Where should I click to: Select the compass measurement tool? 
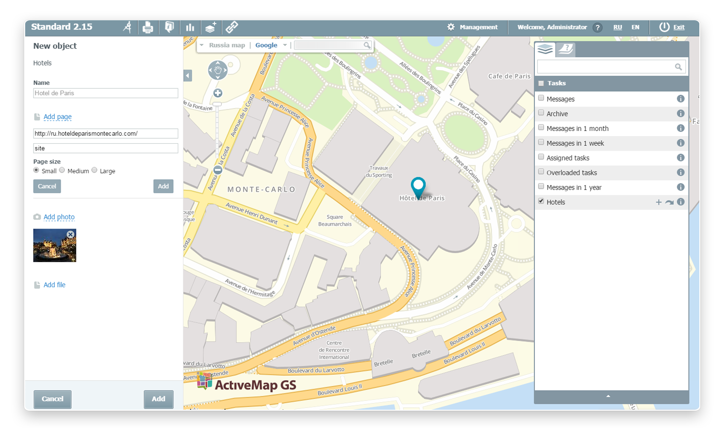point(127,27)
